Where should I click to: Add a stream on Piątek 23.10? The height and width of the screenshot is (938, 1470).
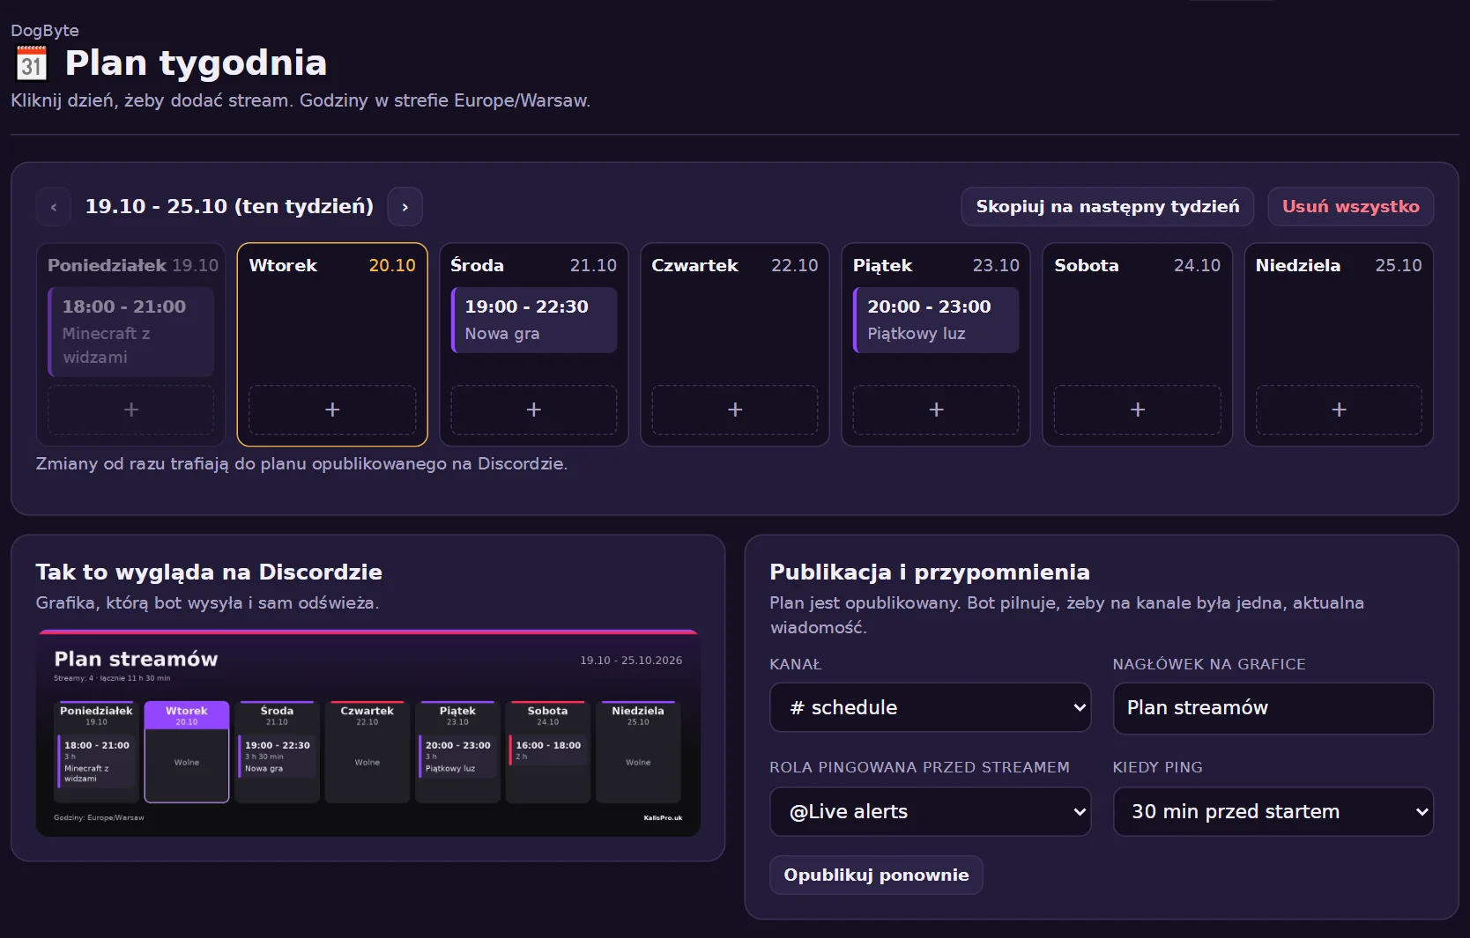tap(936, 410)
